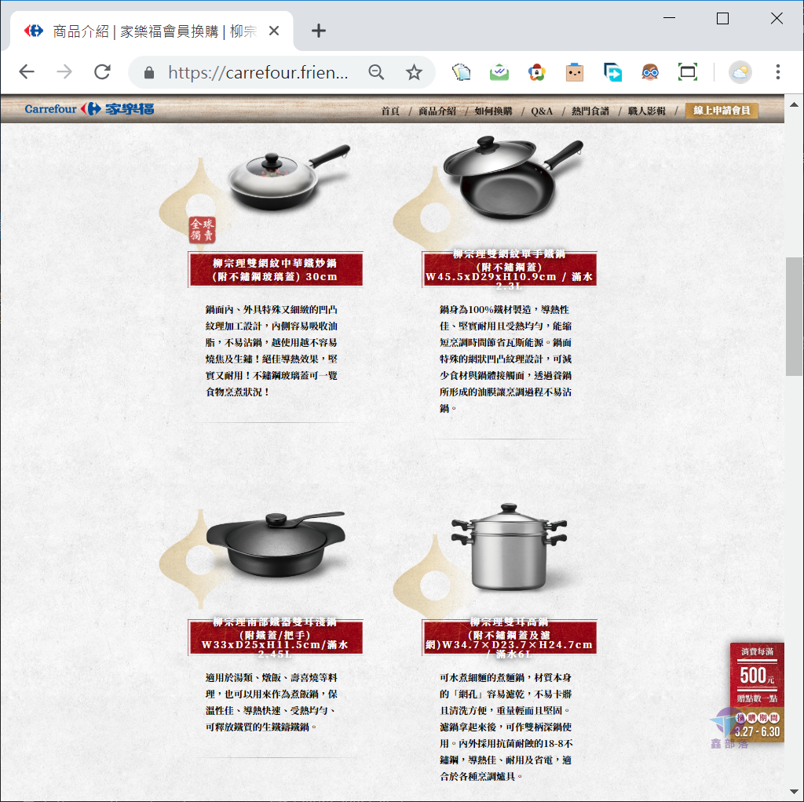Screen dimensions: 804x802
Task: Open the clipboard face extension
Action: [575, 72]
